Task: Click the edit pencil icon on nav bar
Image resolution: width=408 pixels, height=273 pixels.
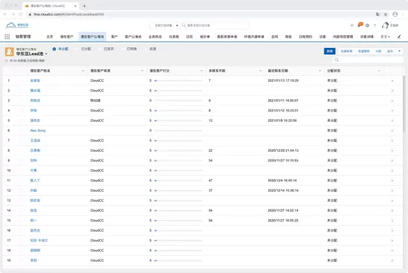Action: tap(400, 37)
